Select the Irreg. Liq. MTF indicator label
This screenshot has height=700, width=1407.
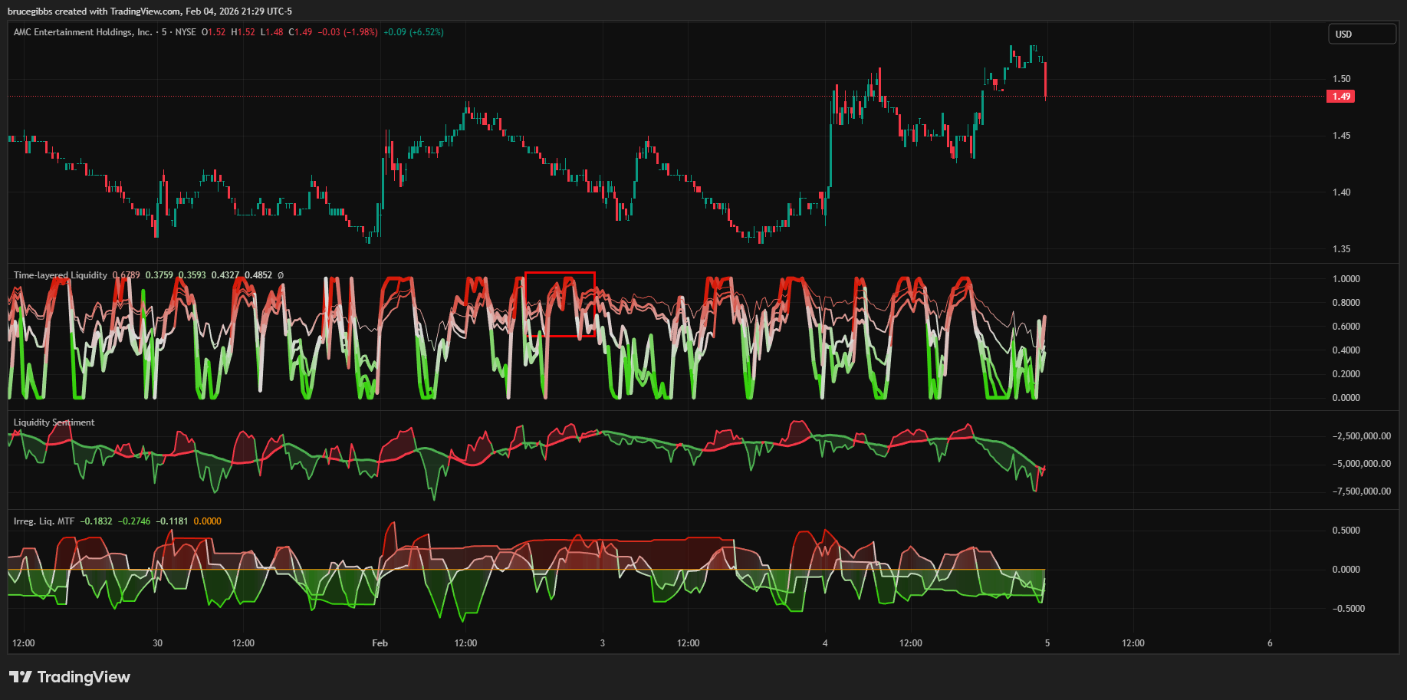click(x=44, y=521)
